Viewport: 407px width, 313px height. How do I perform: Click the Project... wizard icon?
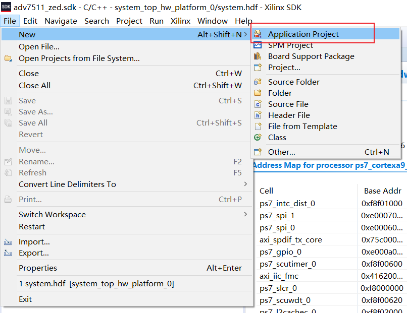point(258,68)
